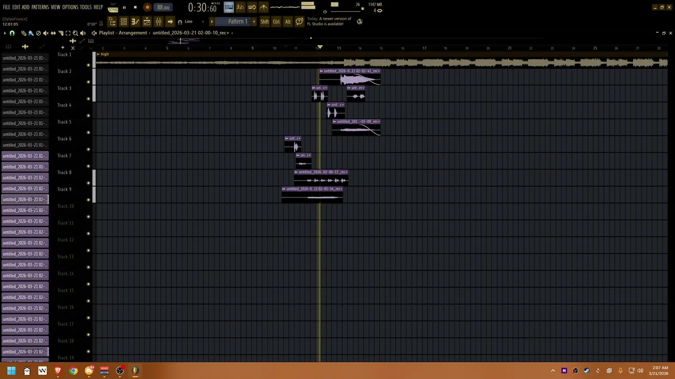Toggle the Playlist magnet snap button

tap(12, 33)
